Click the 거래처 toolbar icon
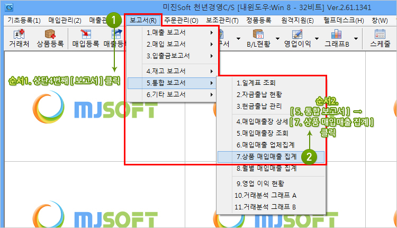Viewport: 397px width, 228px height. pyautogui.click(x=19, y=39)
